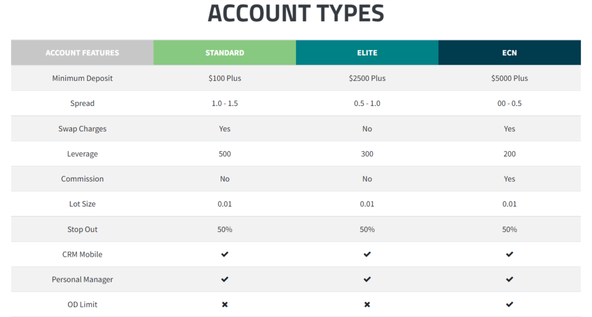The width and height of the screenshot is (592, 317).
Task: Click the ECN commission Yes value
Action: (x=509, y=179)
